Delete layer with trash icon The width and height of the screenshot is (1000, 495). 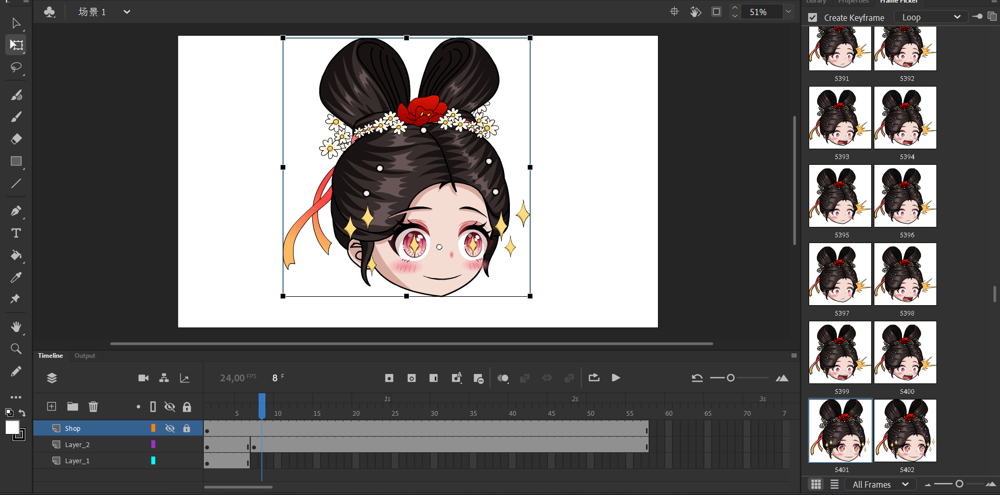pyautogui.click(x=93, y=406)
